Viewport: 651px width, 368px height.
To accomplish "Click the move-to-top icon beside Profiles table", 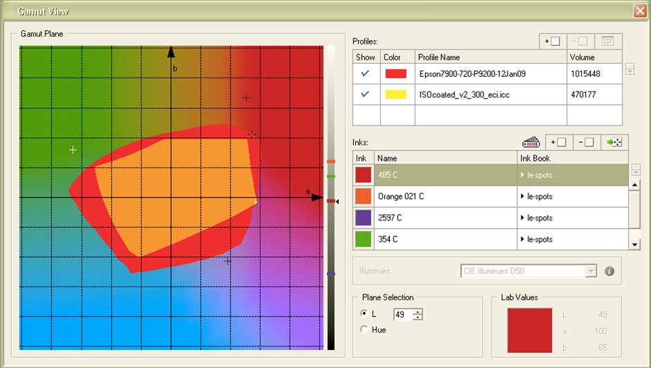I will (x=630, y=69).
